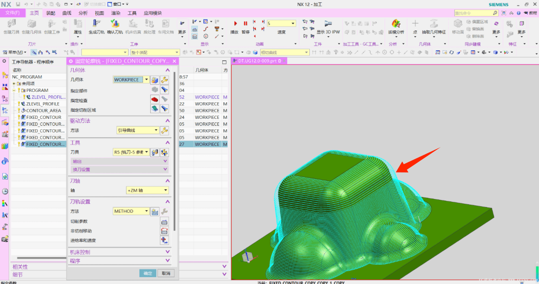Switch to the 曲线 ribbon tab
The height and width of the screenshot is (284, 539).
point(67,13)
